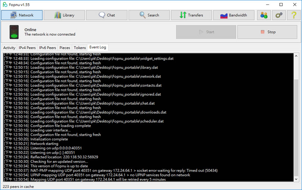Switch to the Pieces tab

65,48
